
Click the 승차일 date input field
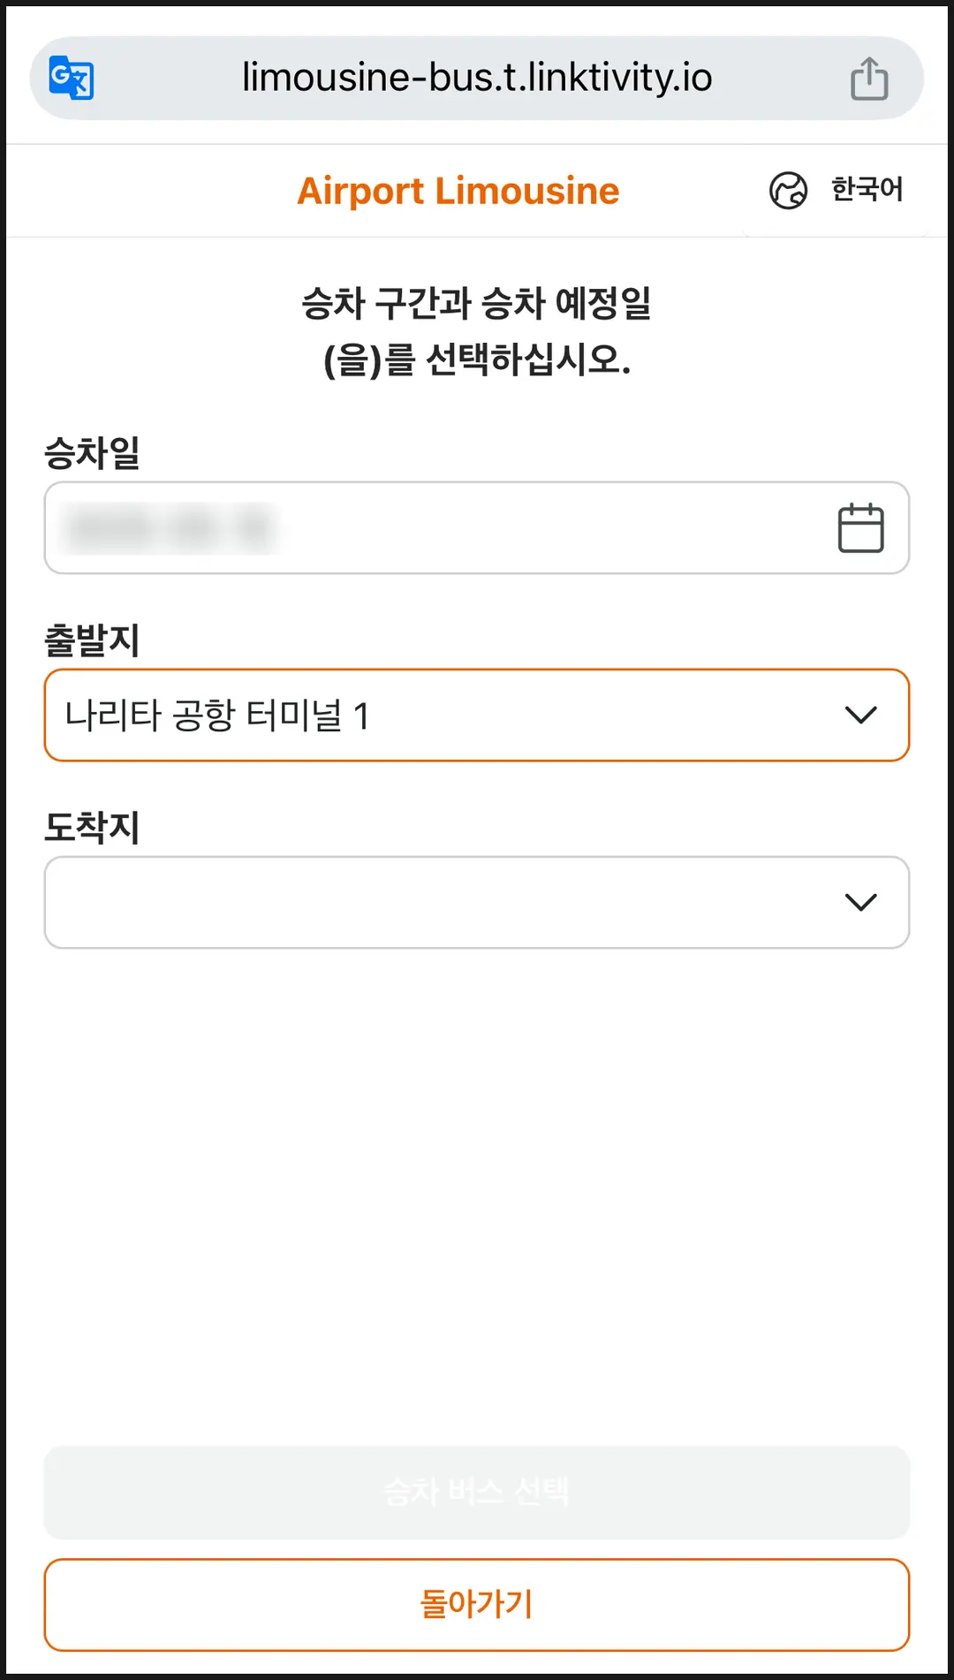click(x=477, y=528)
